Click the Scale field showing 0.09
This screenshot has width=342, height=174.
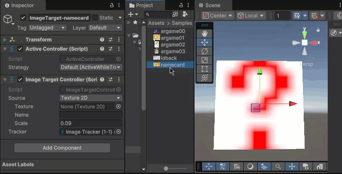click(91, 123)
